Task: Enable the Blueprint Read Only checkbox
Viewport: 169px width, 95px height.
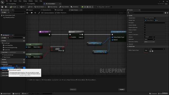Action: click(x=145, y=27)
